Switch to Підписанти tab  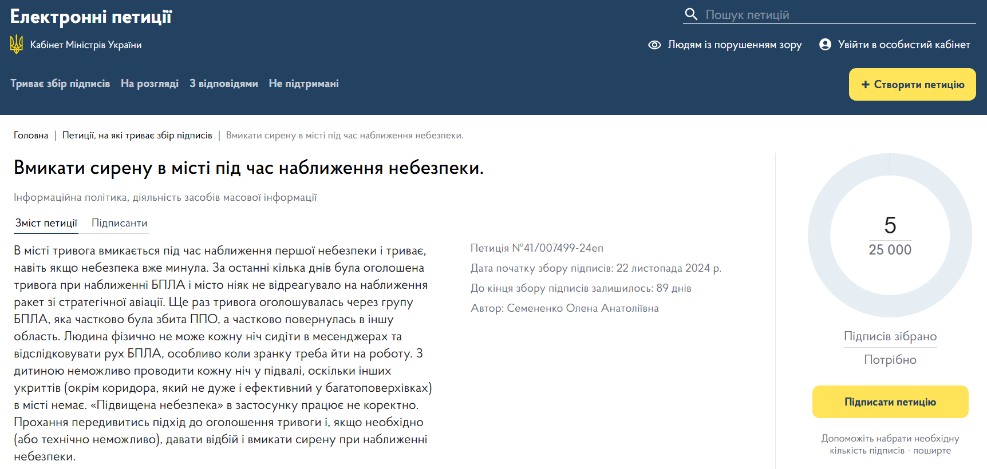(120, 223)
